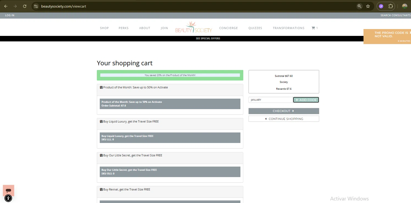
Task: Click the Rewards 67.6 text
Action: (x=284, y=89)
